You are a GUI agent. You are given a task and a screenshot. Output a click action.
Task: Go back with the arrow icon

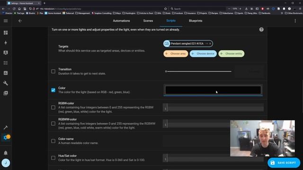click(x=20, y=21)
